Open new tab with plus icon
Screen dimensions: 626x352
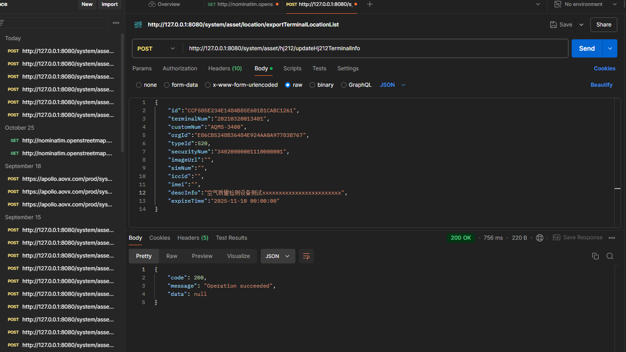point(370,4)
